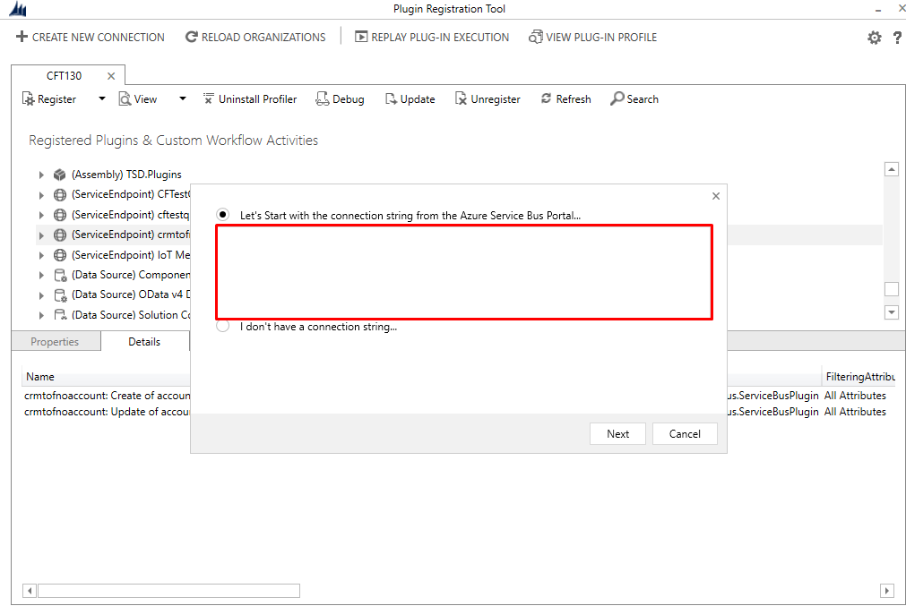The image size is (906, 606).
Task: Click the Register toolbar icon
Action: 29,98
